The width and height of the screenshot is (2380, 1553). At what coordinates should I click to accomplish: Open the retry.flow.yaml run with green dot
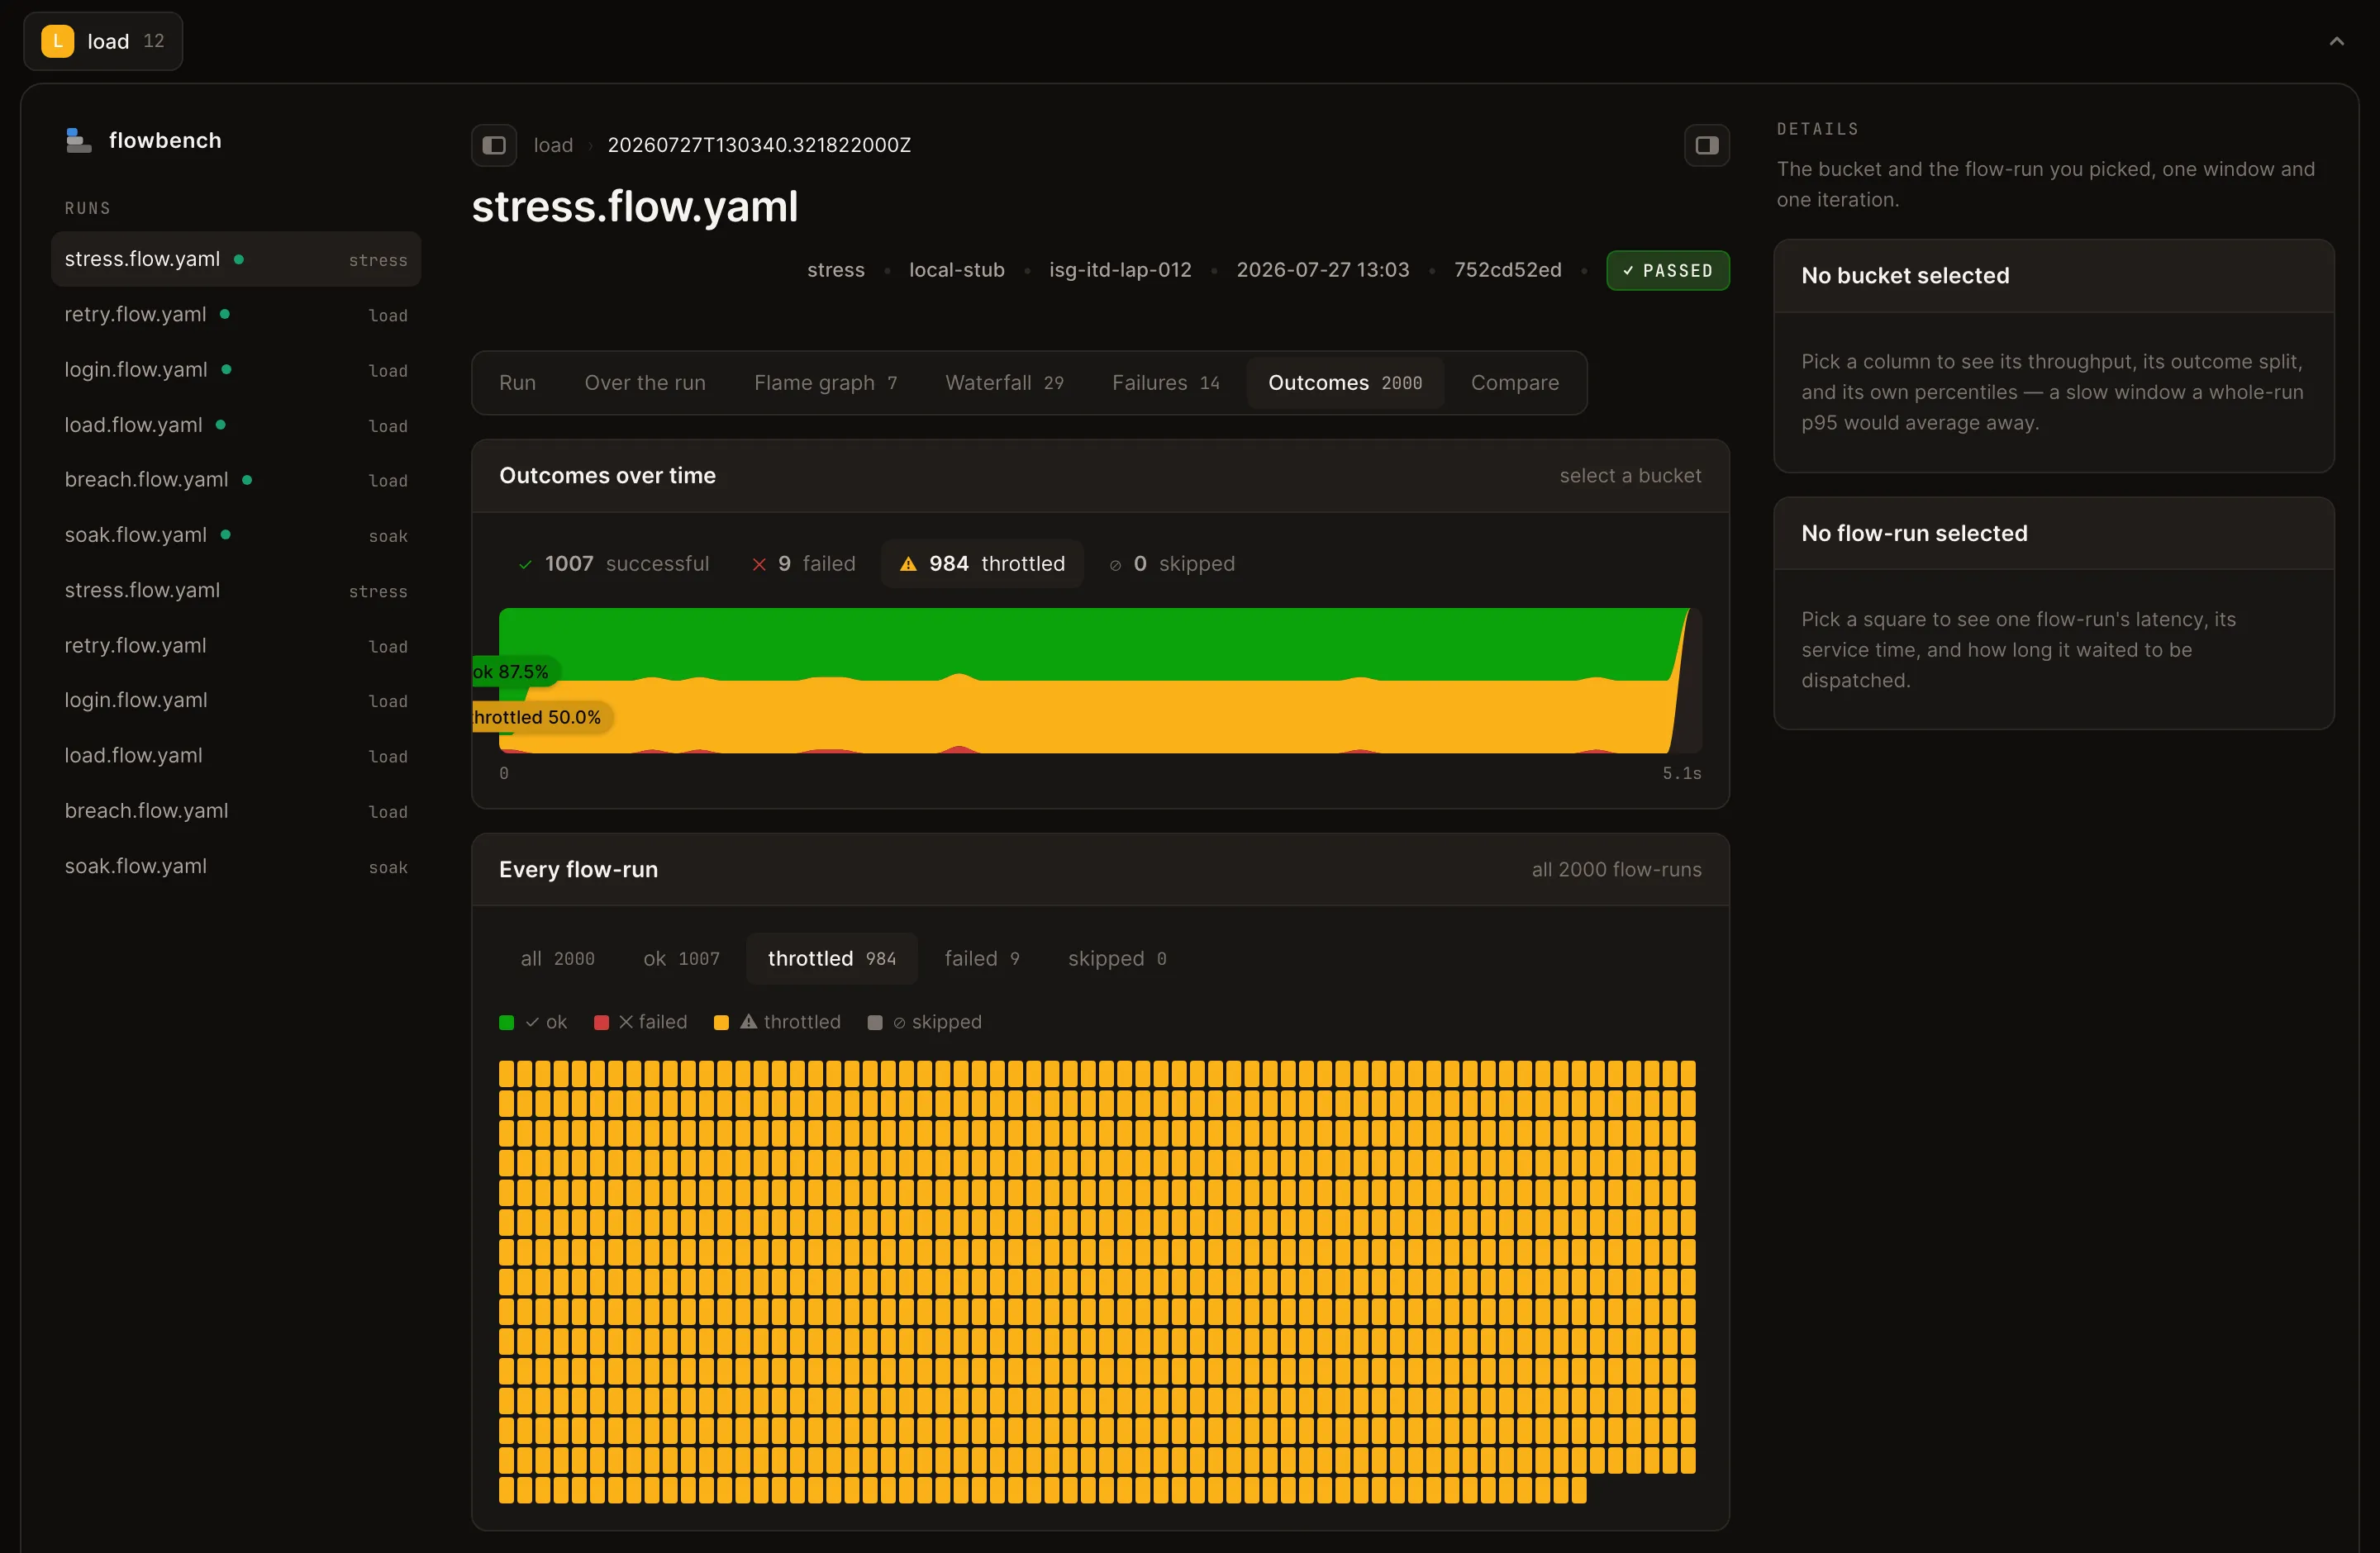[x=236, y=315]
